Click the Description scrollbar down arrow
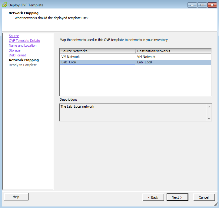Image resolution: width=219 pixels, height=208 pixels. pos(209,119)
